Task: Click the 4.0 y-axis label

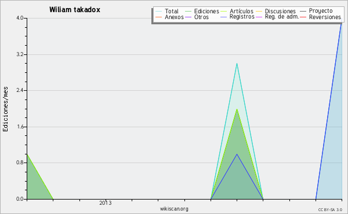Action: (20, 18)
